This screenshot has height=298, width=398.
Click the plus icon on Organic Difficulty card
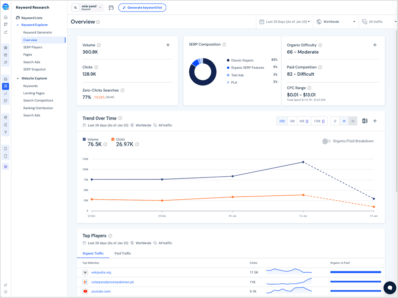pos(375,45)
